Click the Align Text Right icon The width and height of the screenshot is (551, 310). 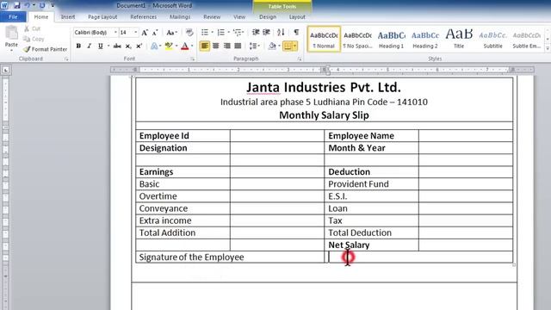(x=227, y=46)
